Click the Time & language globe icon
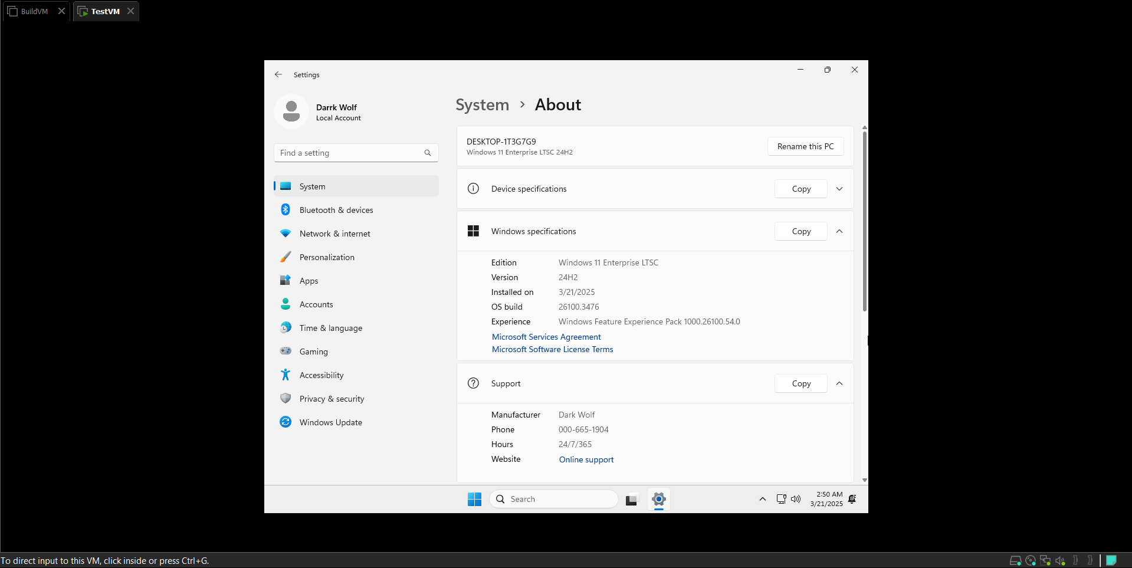This screenshot has width=1132, height=568. pos(286,327)
